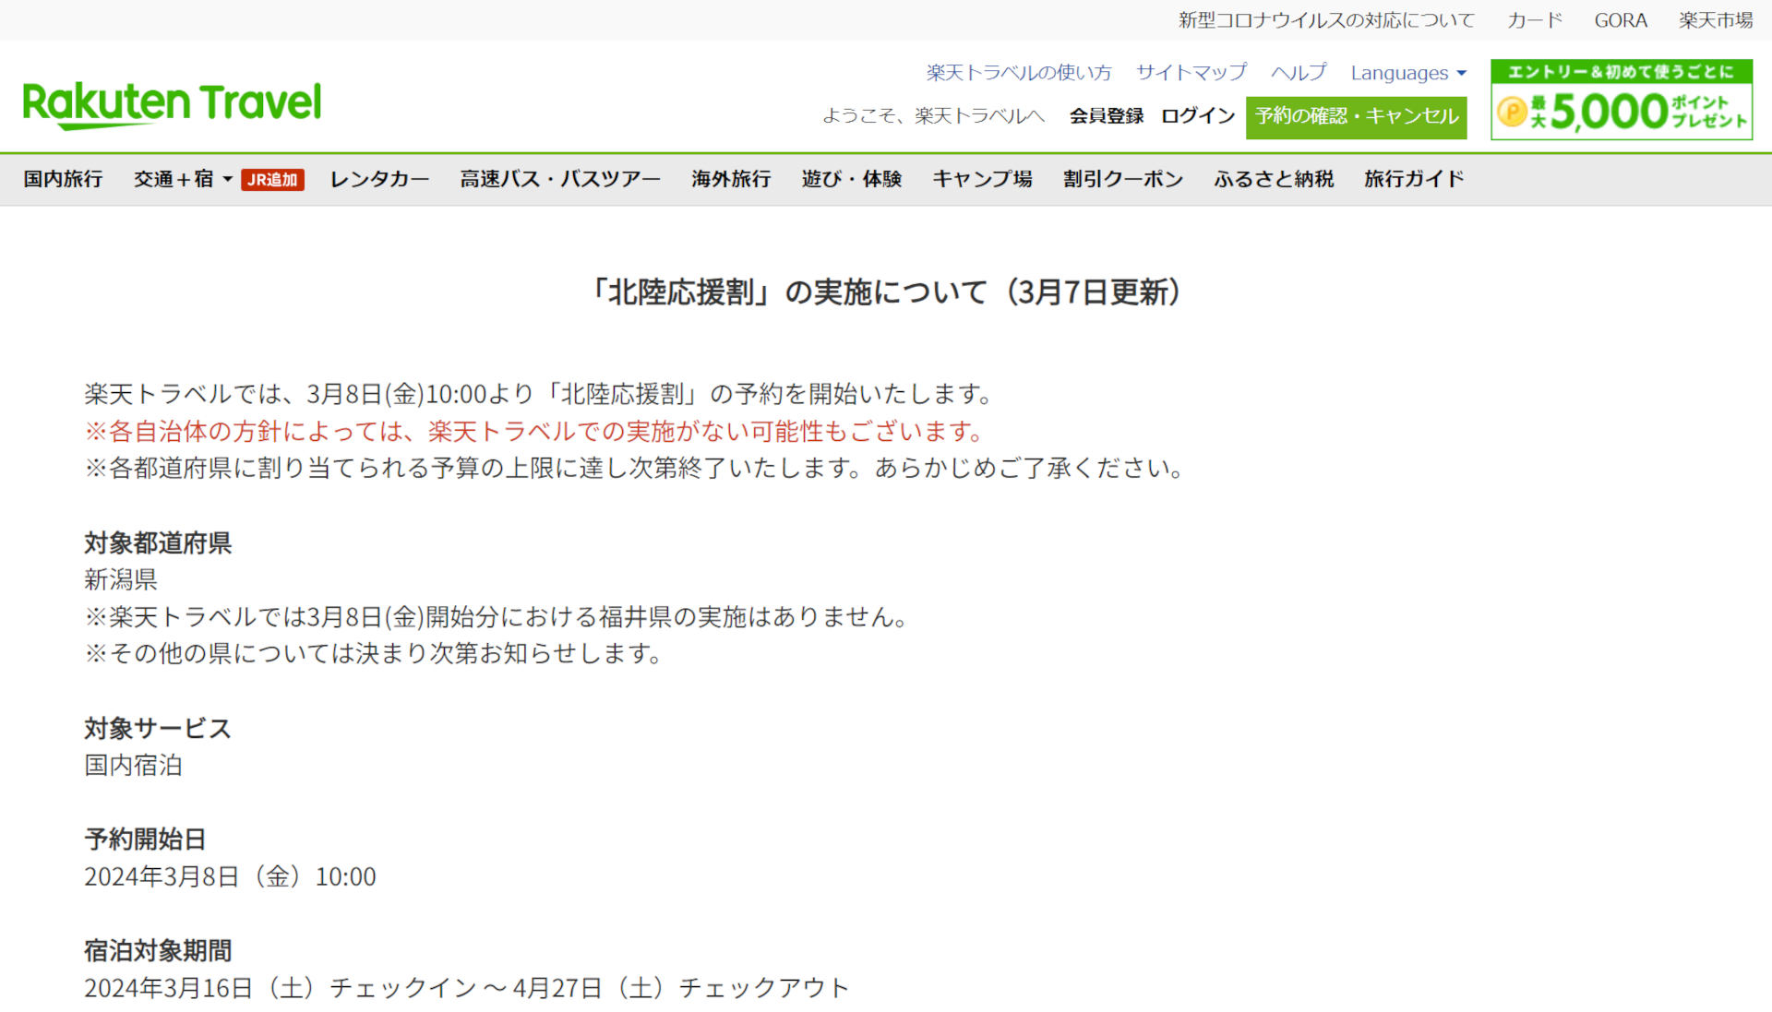Open 旅行ガイド navigation item
Image resolution: width=1772 pixels, height=1012 pixels.
[x=1414, y=179]
